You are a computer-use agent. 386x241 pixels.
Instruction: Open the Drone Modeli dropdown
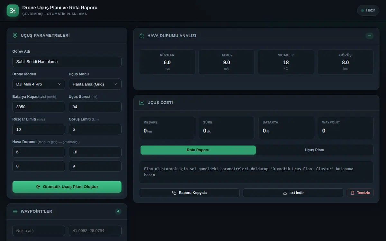[39, 84]
